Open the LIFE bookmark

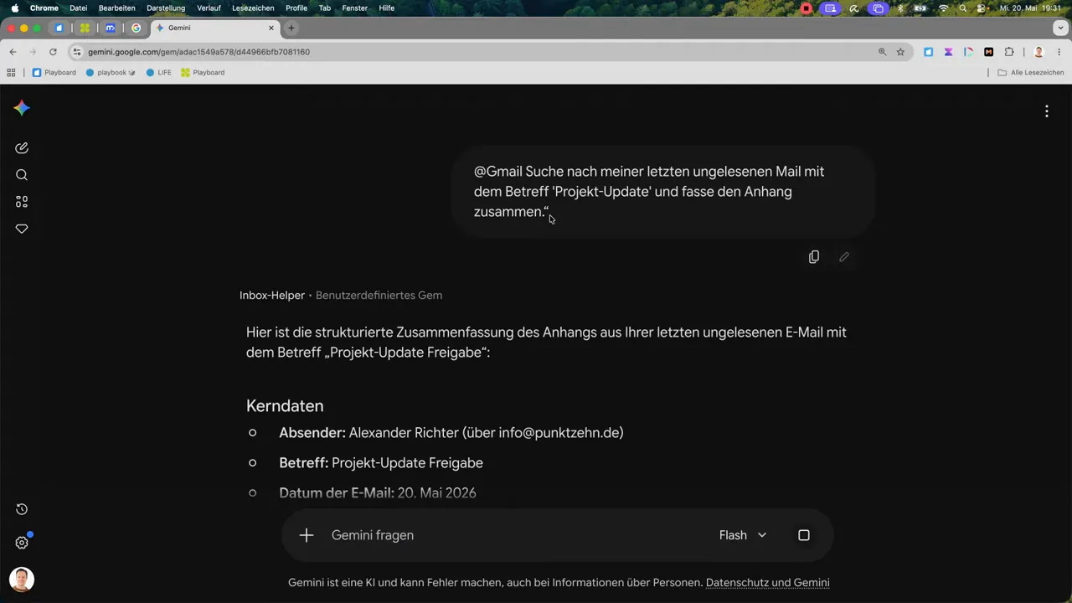[158, 73]
